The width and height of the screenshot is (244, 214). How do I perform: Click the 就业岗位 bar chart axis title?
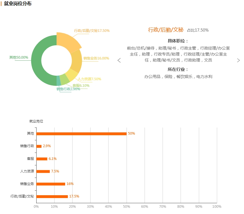pyautogui.click(x=36, y=121)
